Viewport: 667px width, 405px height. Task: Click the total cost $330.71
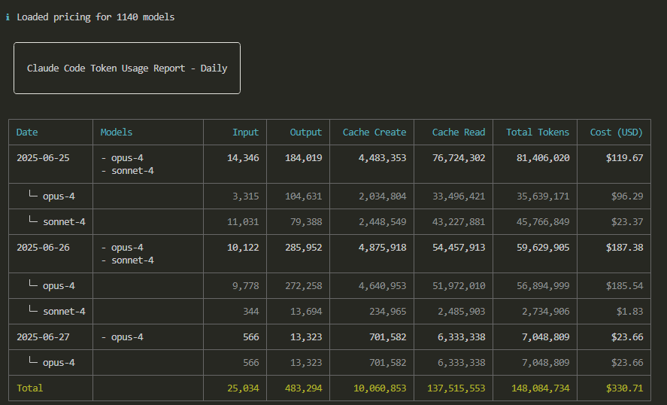tap(624, 388)
